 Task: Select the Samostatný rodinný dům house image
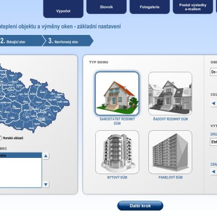(x=117, y=93)
